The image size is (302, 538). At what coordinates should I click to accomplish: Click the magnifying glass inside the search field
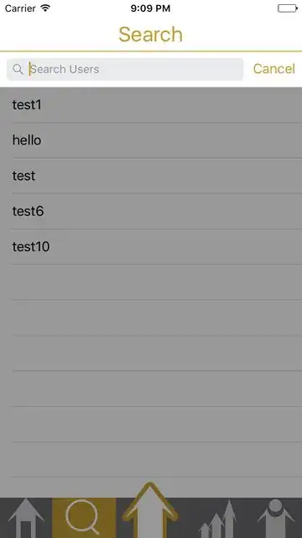[x=18, y=69]
